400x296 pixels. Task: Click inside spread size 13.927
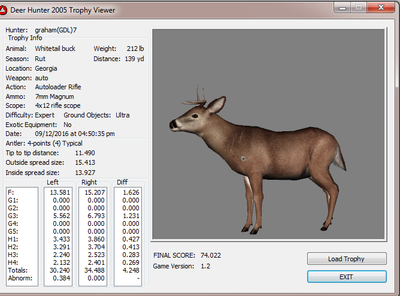[85, 173]
